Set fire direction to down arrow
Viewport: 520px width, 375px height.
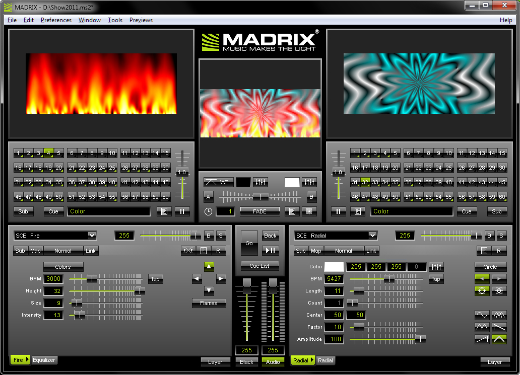[x=209, y=290]
